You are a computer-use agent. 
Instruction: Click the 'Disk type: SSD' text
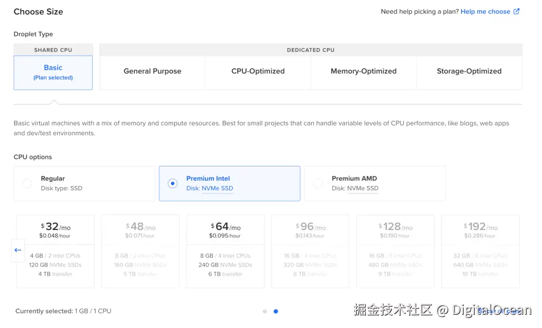pos(61,188)
